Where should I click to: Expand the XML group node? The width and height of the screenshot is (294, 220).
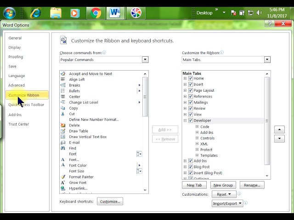tap(197, 144)
